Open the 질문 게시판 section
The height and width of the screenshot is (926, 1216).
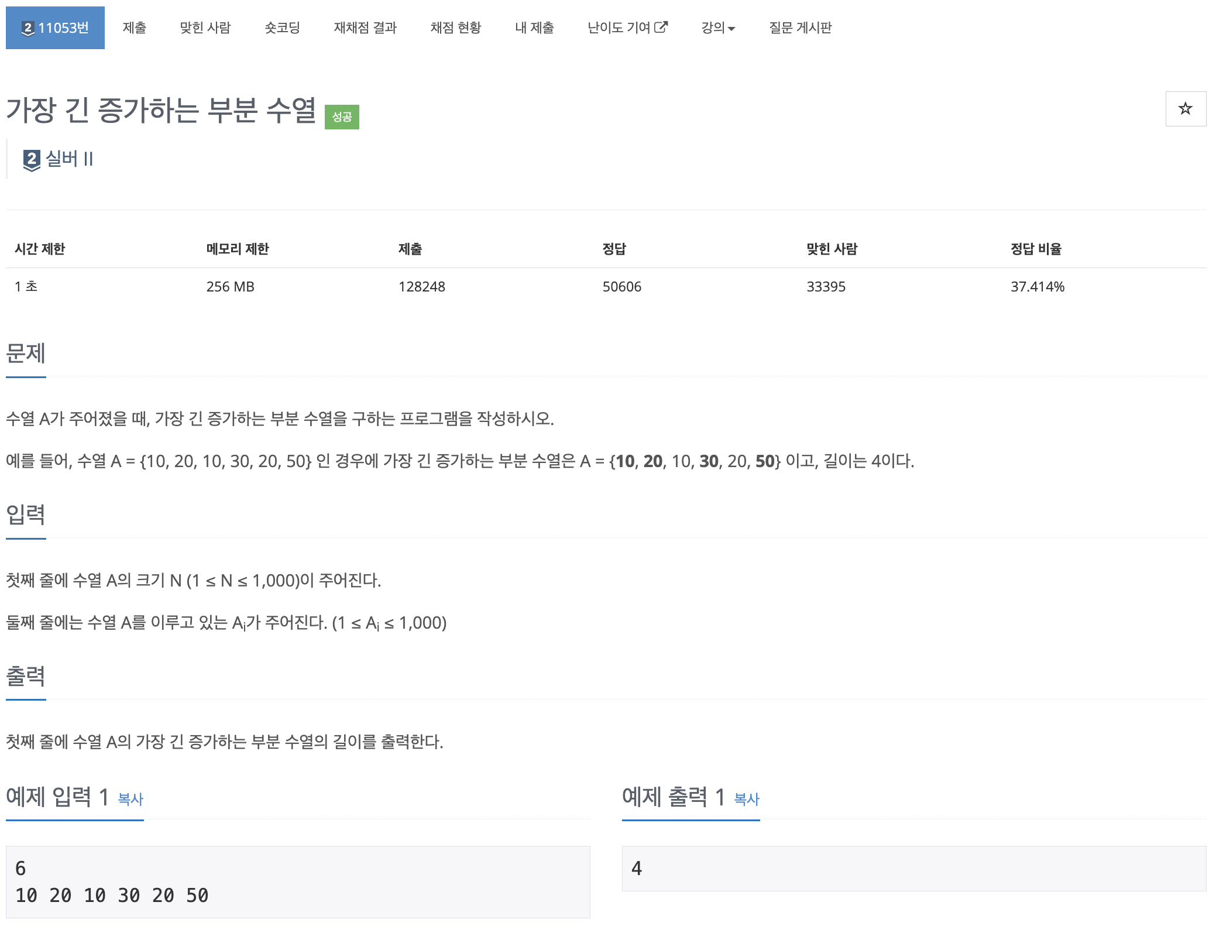[801, 28]
